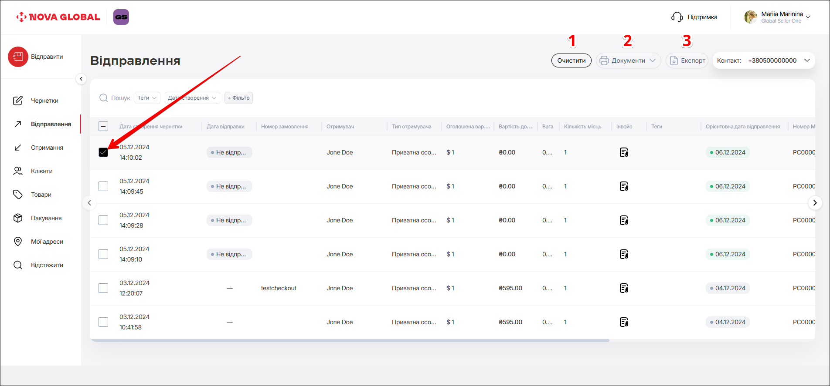Select checkbox for 14:09:45 shipment row
Screen dimensions: 830x386
103,186
